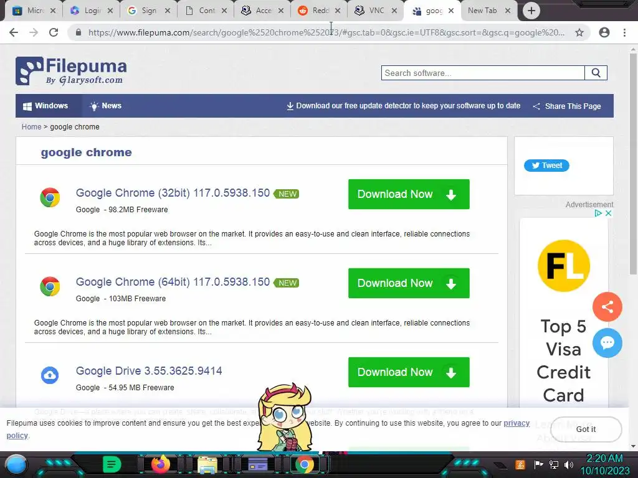Bookmark this page using the star icon
The height and width of the screenshot is (478, 638).
click(579, 32)
